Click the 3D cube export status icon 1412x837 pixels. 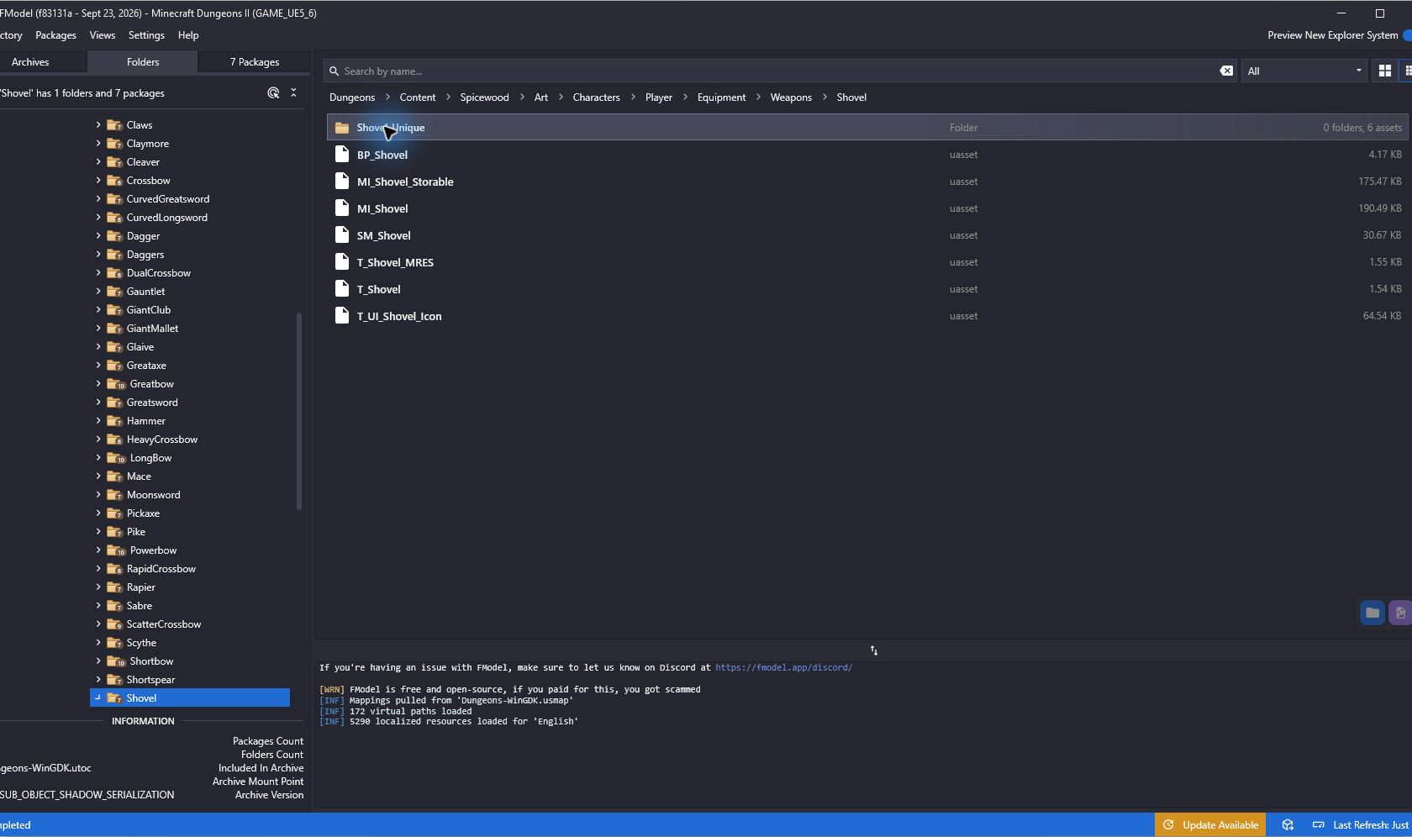pos(1288,825)
